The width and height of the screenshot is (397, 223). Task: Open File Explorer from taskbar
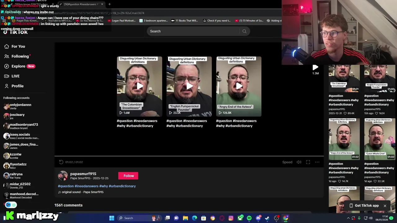(185, 218)
